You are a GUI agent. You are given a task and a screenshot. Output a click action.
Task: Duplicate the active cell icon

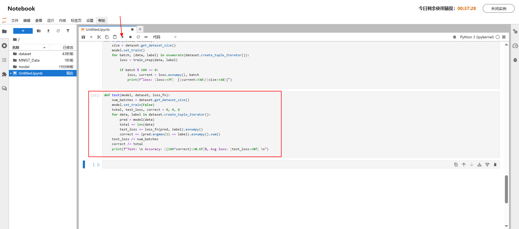pyautogui.click(x=456, y=164)
